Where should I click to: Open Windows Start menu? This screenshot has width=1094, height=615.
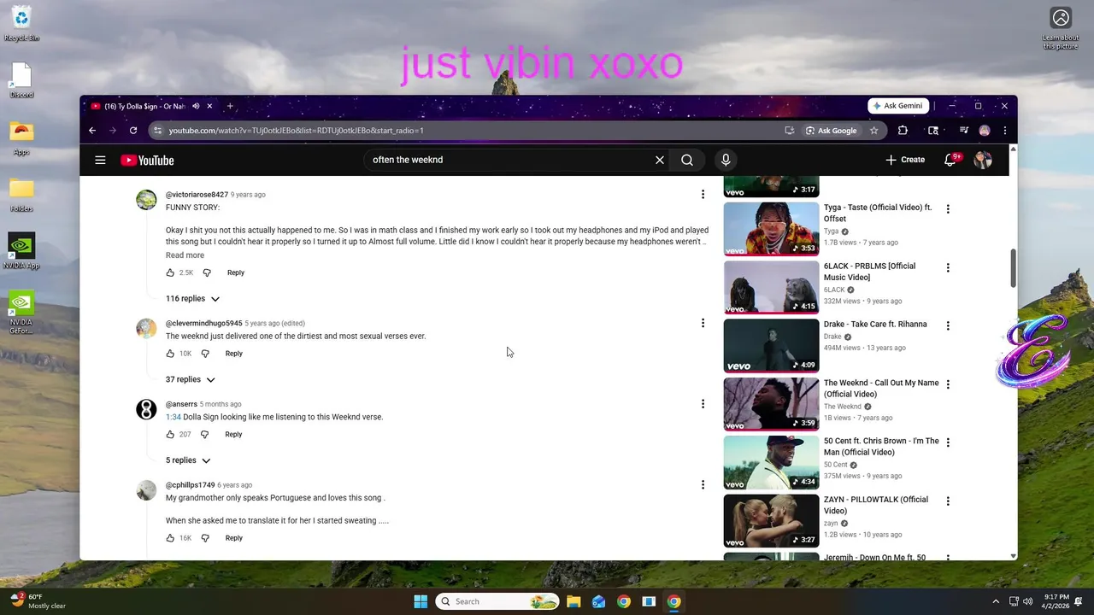(421, 601)
